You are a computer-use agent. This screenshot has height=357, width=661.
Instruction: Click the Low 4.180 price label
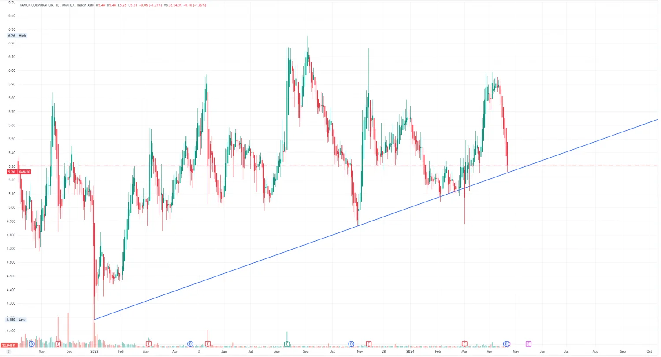(17, 320)
